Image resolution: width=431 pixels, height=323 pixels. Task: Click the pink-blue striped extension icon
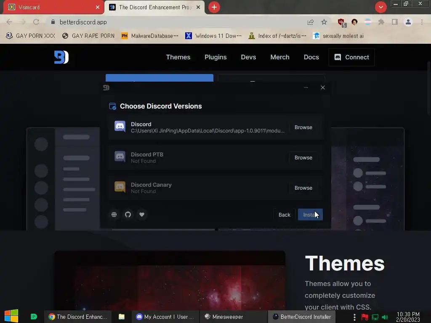tap(368, 22)
